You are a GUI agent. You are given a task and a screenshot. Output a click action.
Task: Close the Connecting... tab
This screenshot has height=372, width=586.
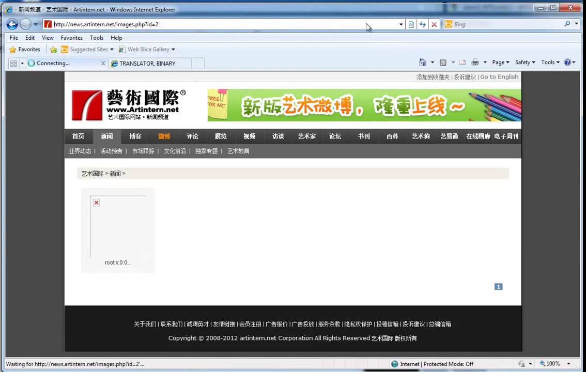103,63
